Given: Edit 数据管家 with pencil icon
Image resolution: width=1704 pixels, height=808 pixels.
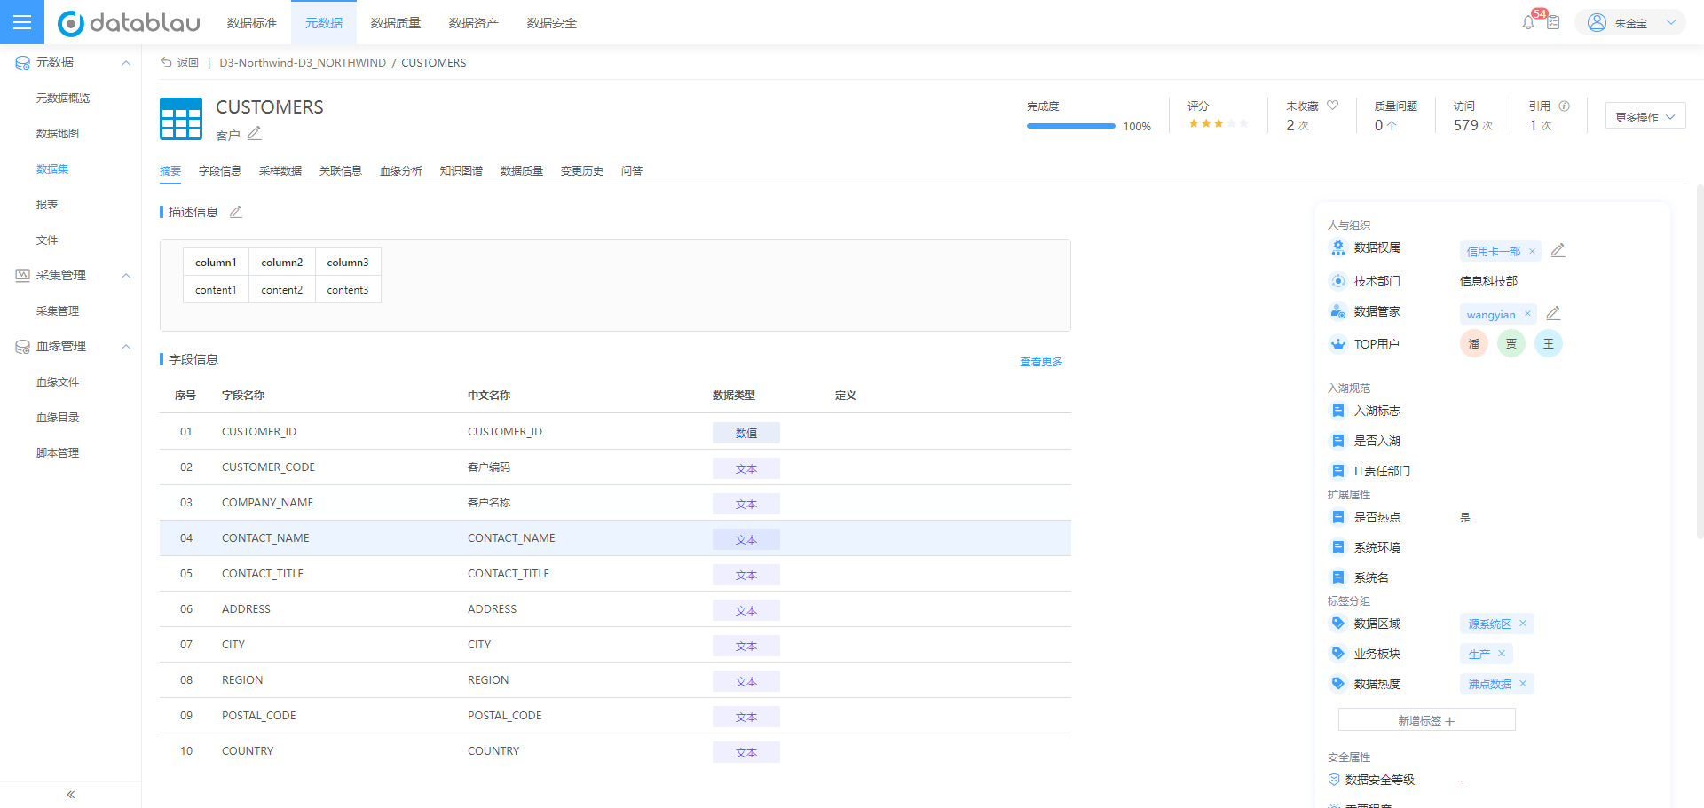Looking at the screenshot, I should tap(1553, 314).
